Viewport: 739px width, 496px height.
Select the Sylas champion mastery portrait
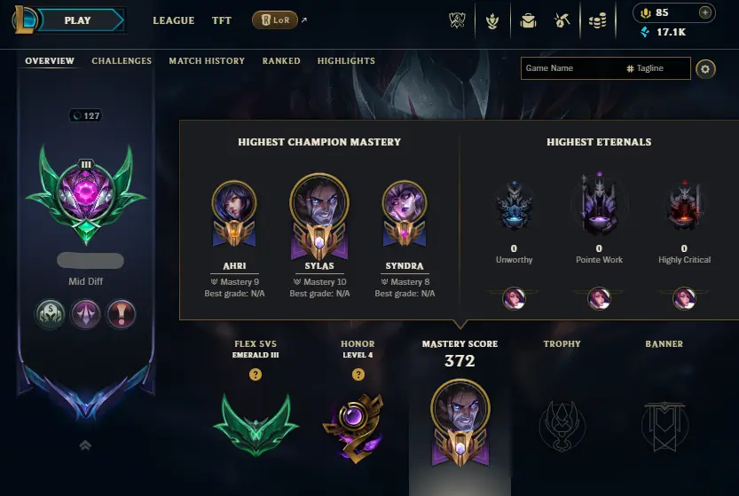[x=319, y=217]
